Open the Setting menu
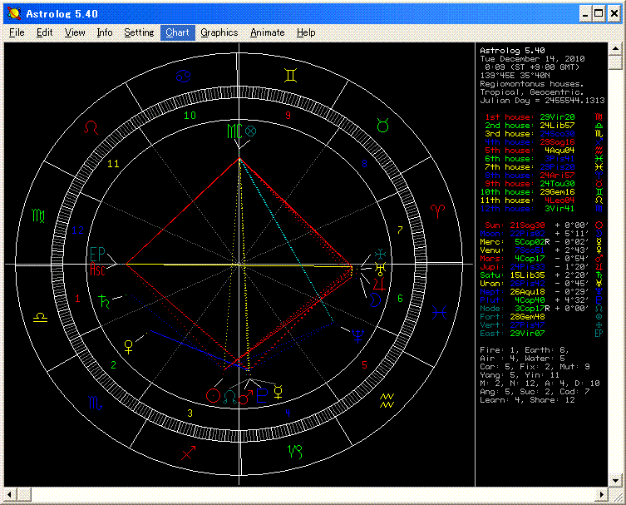The width and height of the screenshot is (626, 505). point(139,32)
